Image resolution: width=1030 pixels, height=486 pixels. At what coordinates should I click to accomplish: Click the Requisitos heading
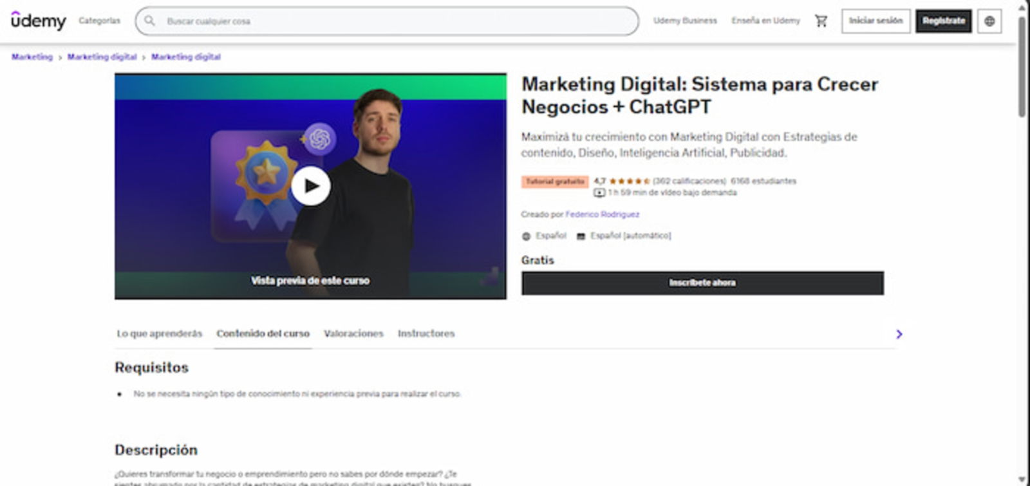[x=152, y=368]
